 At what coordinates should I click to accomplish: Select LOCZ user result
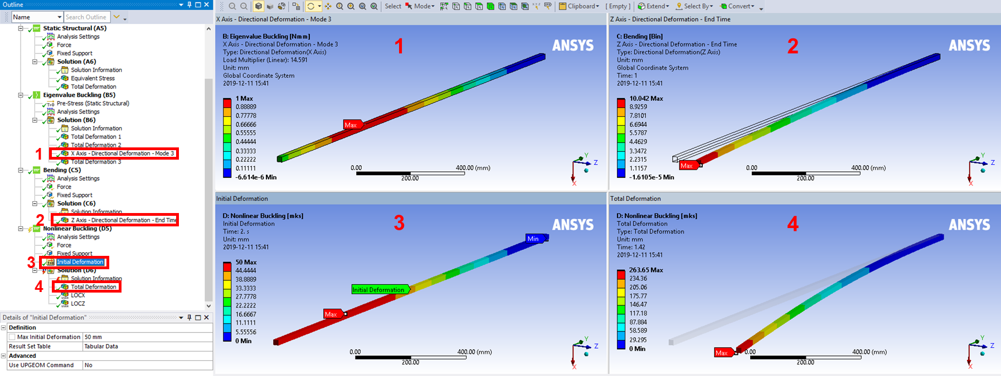click(78, 304)
